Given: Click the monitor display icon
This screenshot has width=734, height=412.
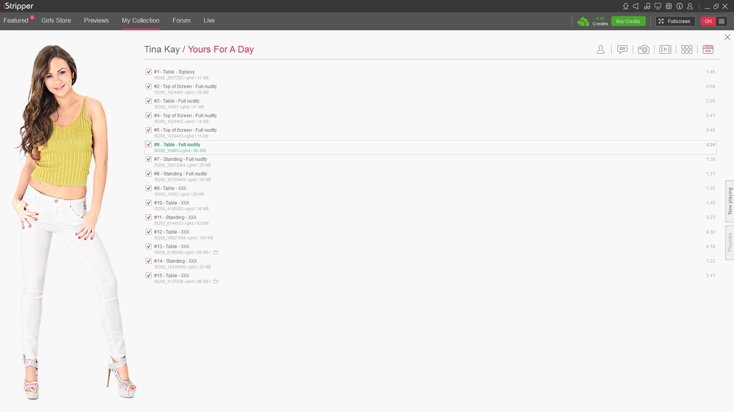Looking at the screenshot, I should point(658,6).
